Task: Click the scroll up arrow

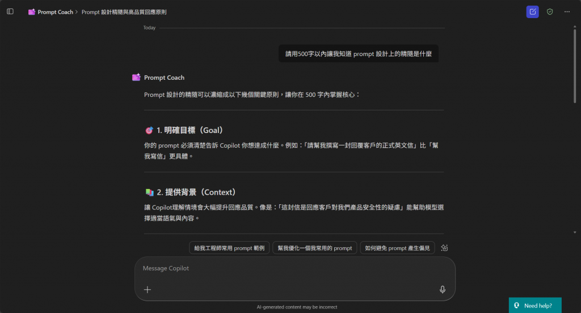Action: point(575,27)
